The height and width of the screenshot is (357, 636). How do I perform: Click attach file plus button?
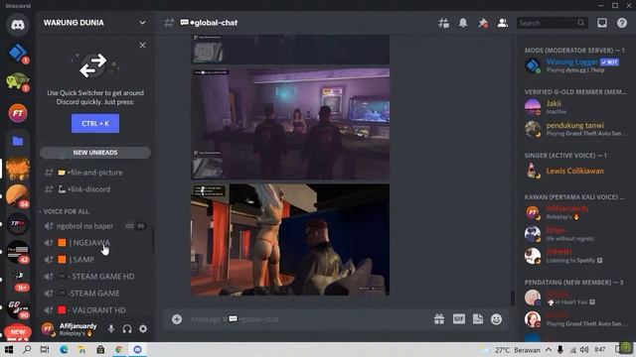tap(177, 319)
